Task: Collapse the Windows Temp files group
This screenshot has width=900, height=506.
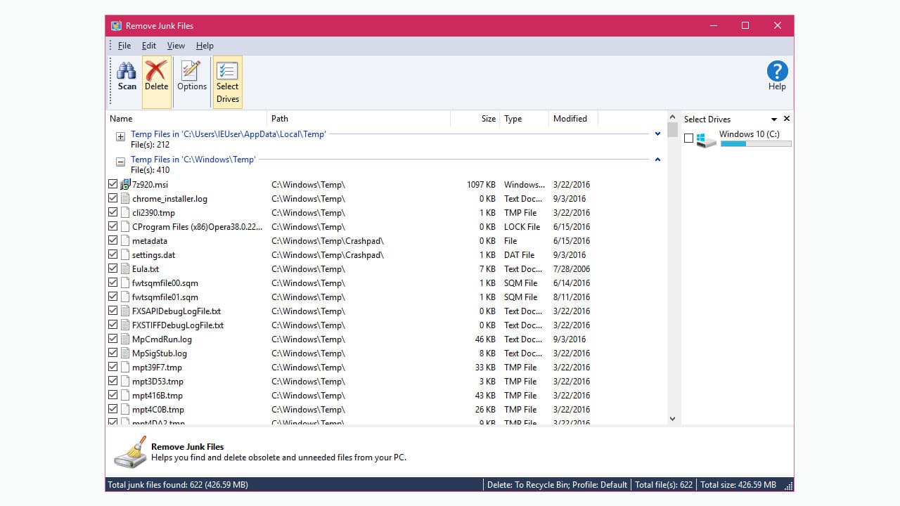Action: [x=120, y=160]
